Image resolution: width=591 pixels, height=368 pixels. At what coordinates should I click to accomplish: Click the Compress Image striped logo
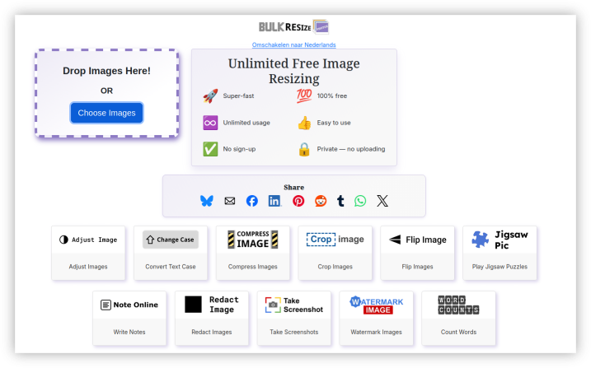[252, 240]
